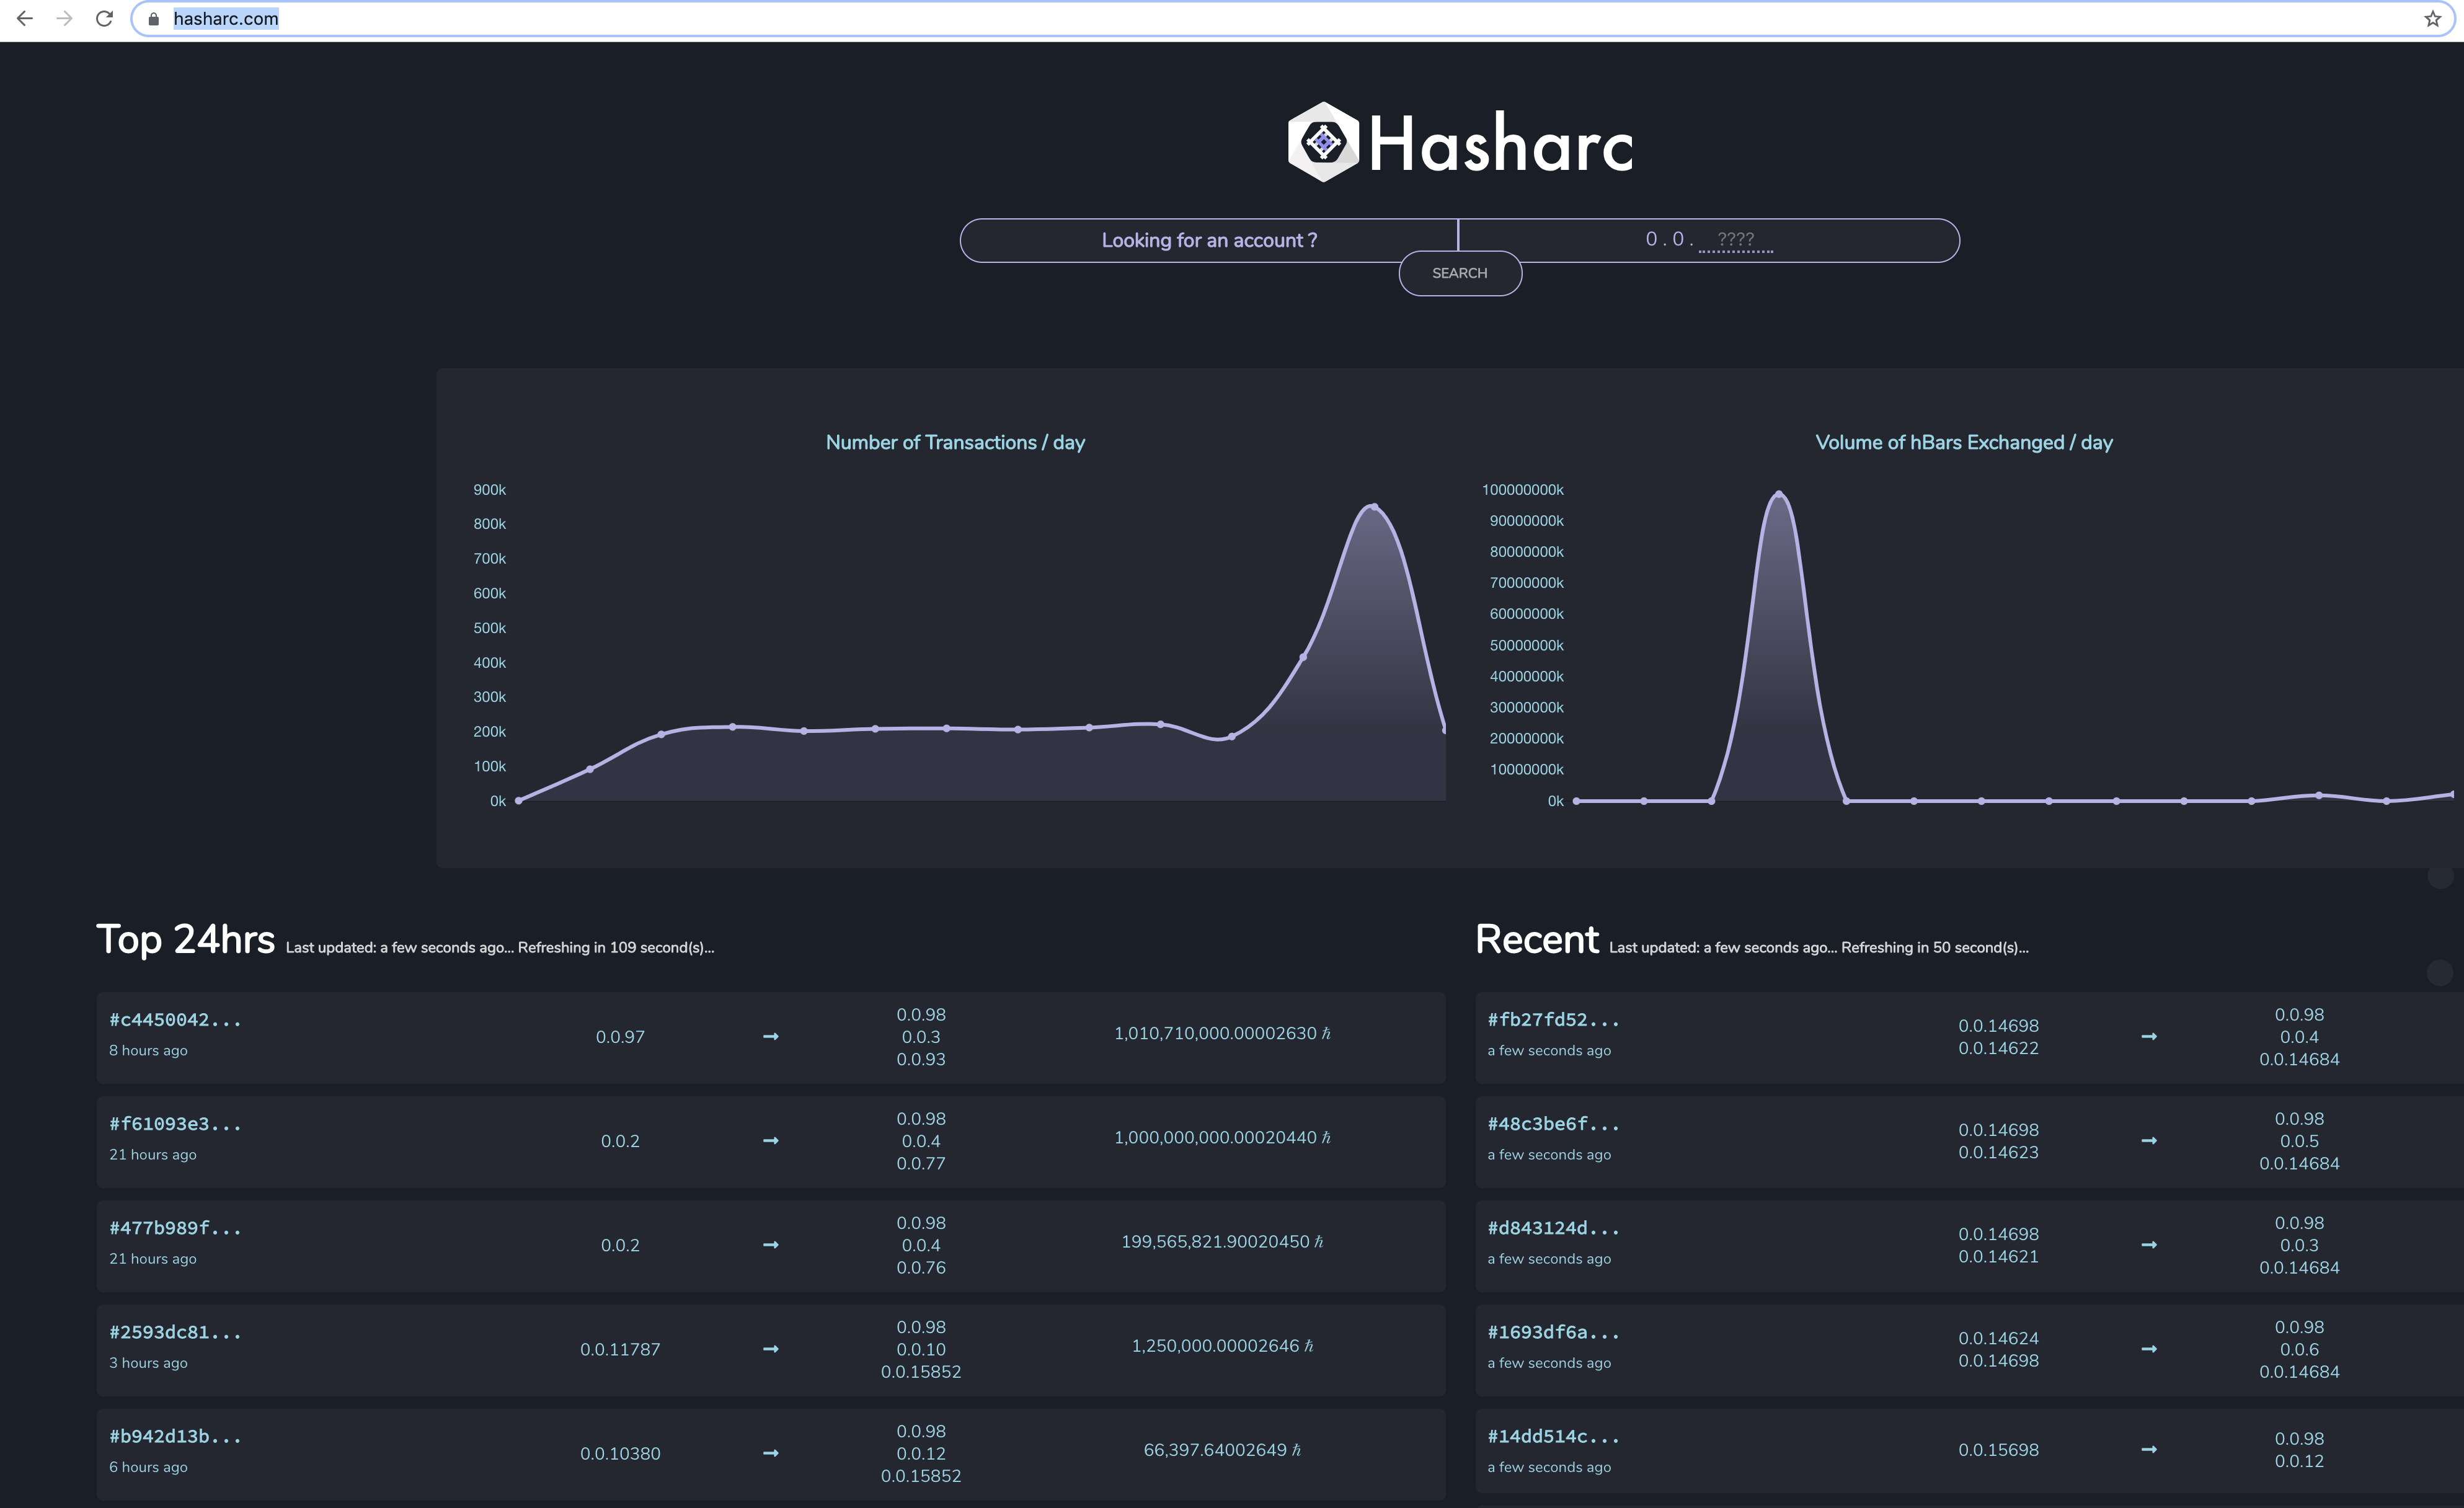Click the '6 hours ago' timestamp
This screenshot has height=1508, width=2464.
148,1467
